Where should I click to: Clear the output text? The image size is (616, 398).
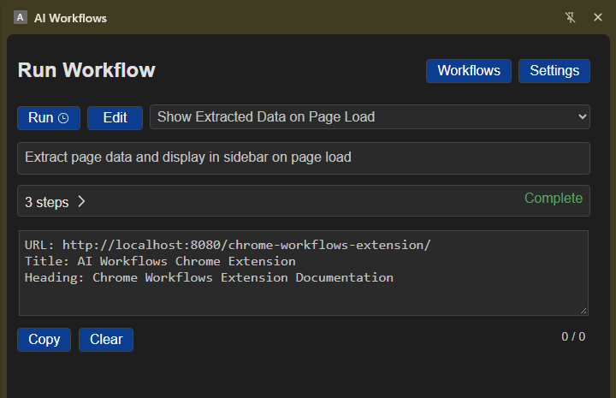tap(106, 340)
